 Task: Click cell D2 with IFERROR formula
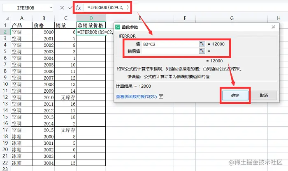tap(91, 32)
